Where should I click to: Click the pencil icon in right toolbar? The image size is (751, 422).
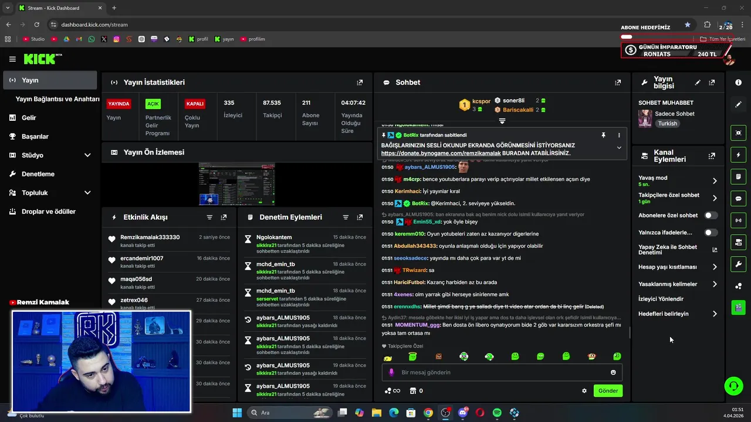[739, 104]
